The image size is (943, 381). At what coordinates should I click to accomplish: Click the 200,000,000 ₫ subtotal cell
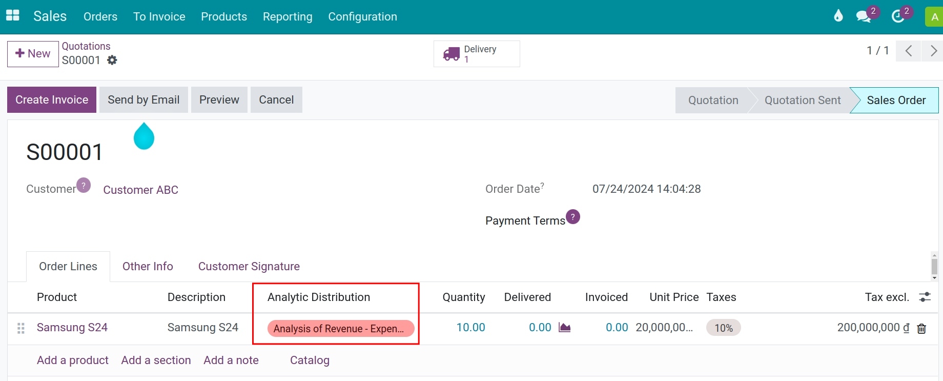(873, 327)
